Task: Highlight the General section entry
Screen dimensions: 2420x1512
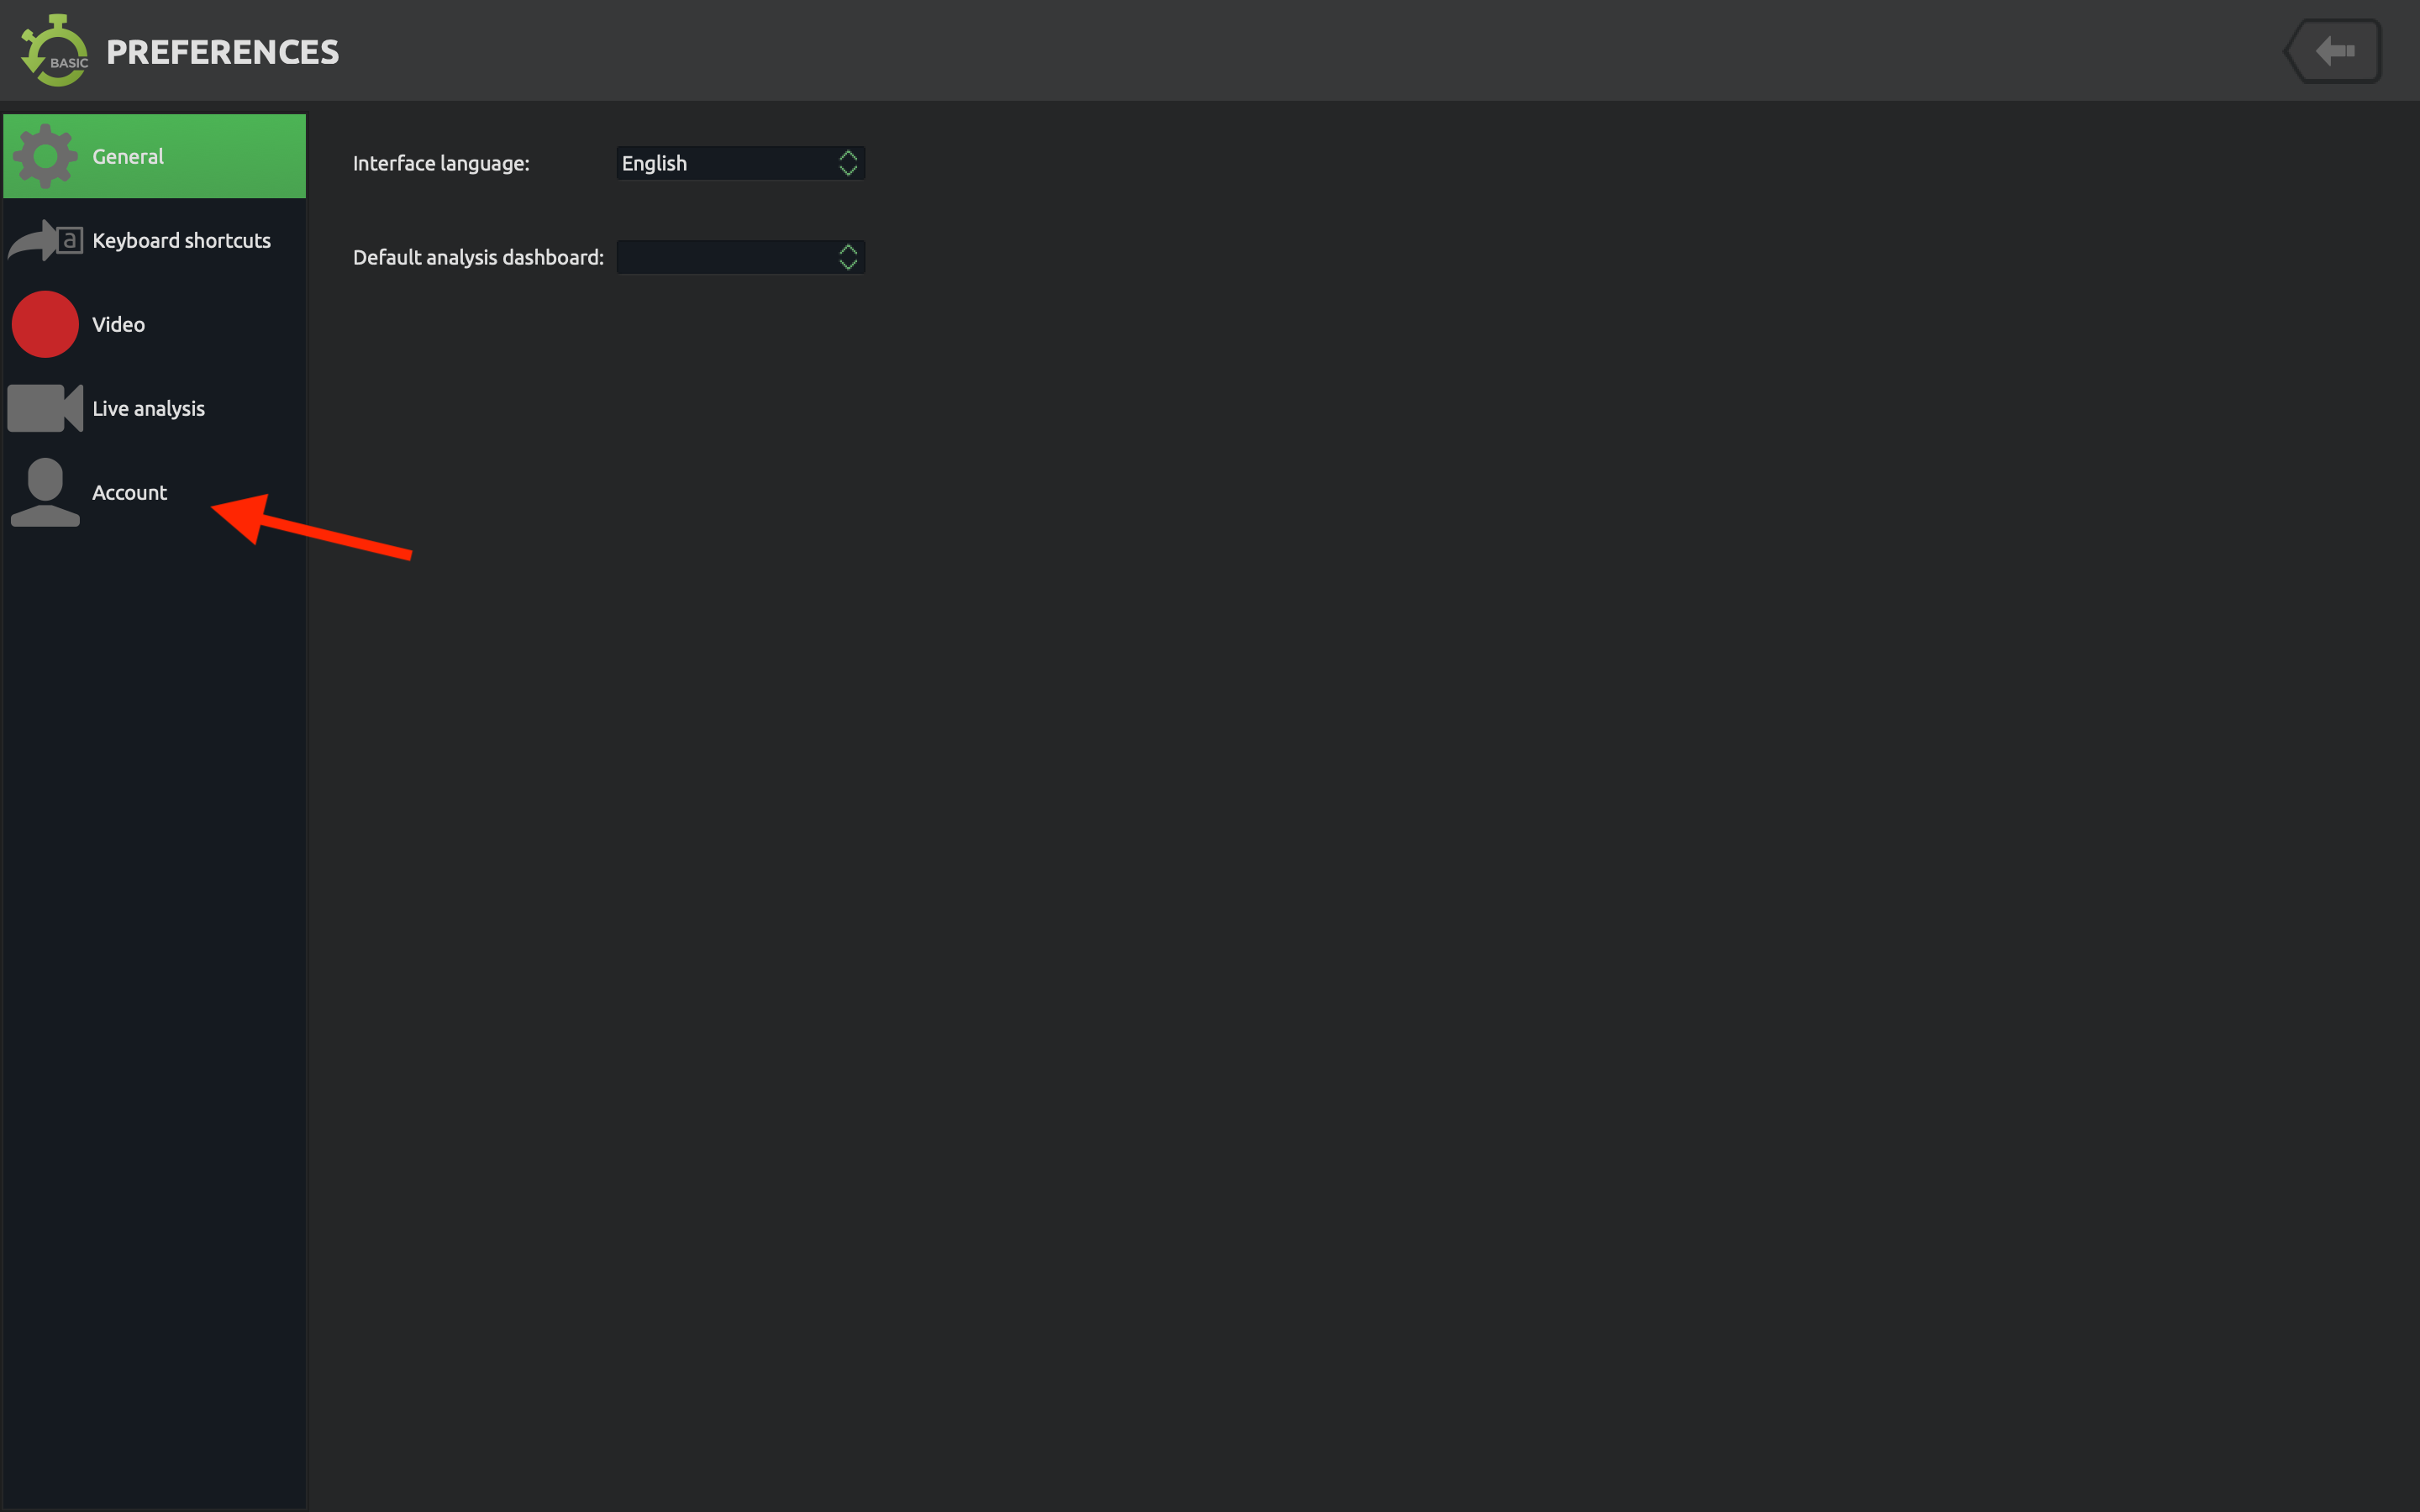Action: 127,155
